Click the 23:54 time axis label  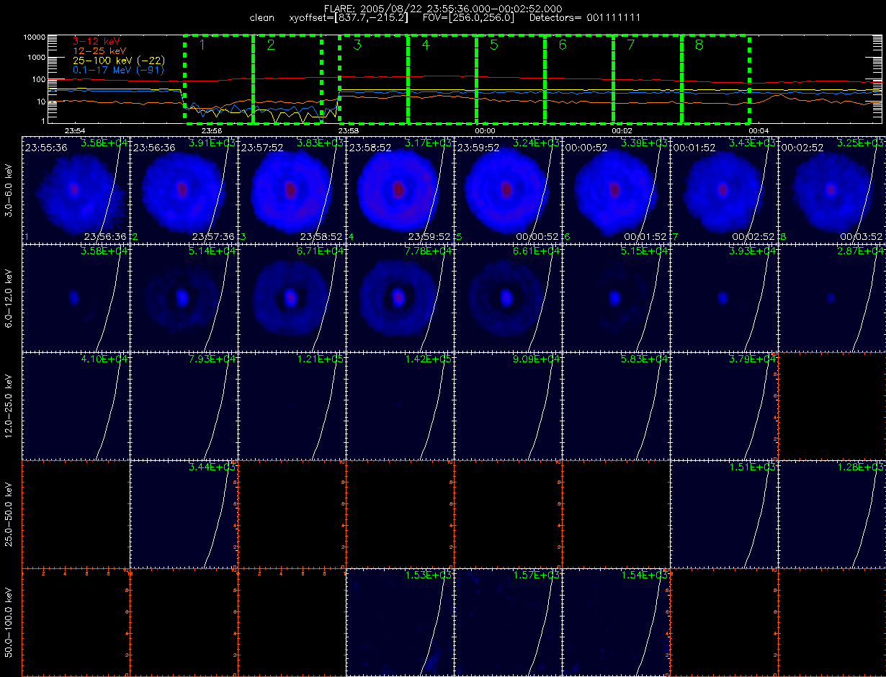tap(75, 131)
